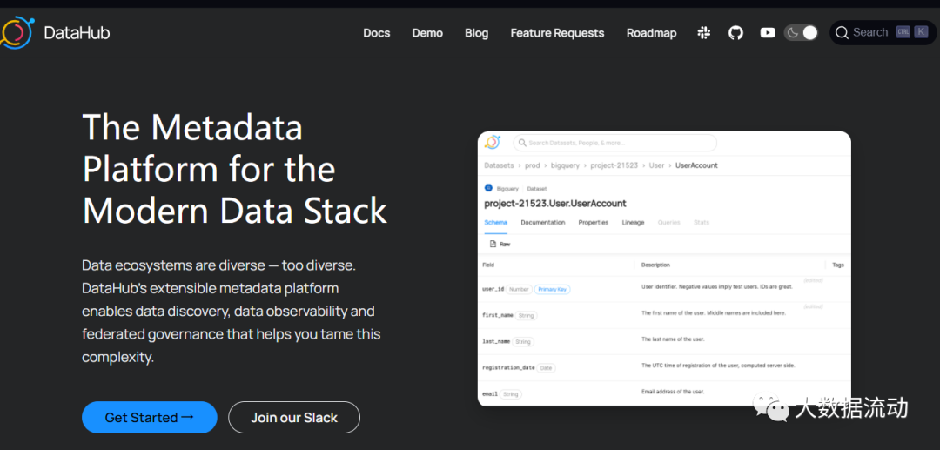Click project-21523.User.UserAccount title
The image size is (940, 450).
(555, 203)
